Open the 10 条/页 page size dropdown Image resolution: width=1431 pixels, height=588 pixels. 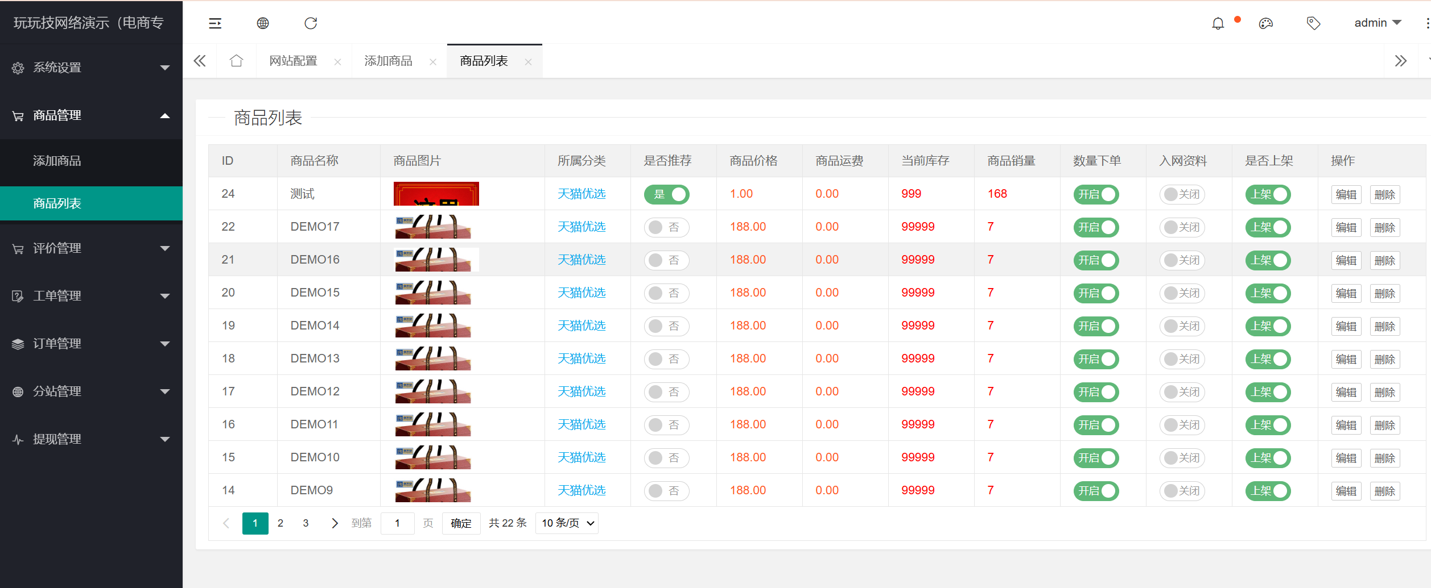(x=567, y=523)
